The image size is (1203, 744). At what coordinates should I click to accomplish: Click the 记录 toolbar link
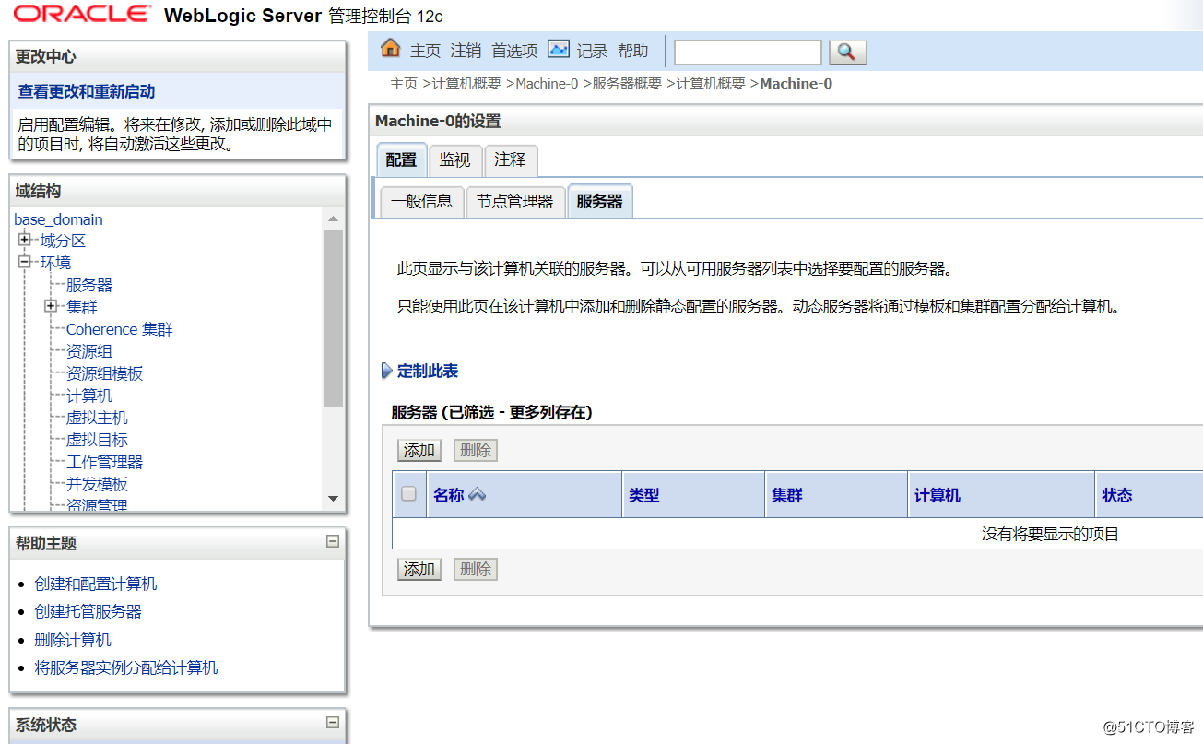593,51
